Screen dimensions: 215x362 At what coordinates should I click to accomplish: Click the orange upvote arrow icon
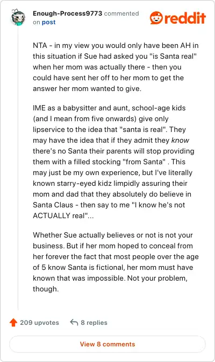(13, 323)
